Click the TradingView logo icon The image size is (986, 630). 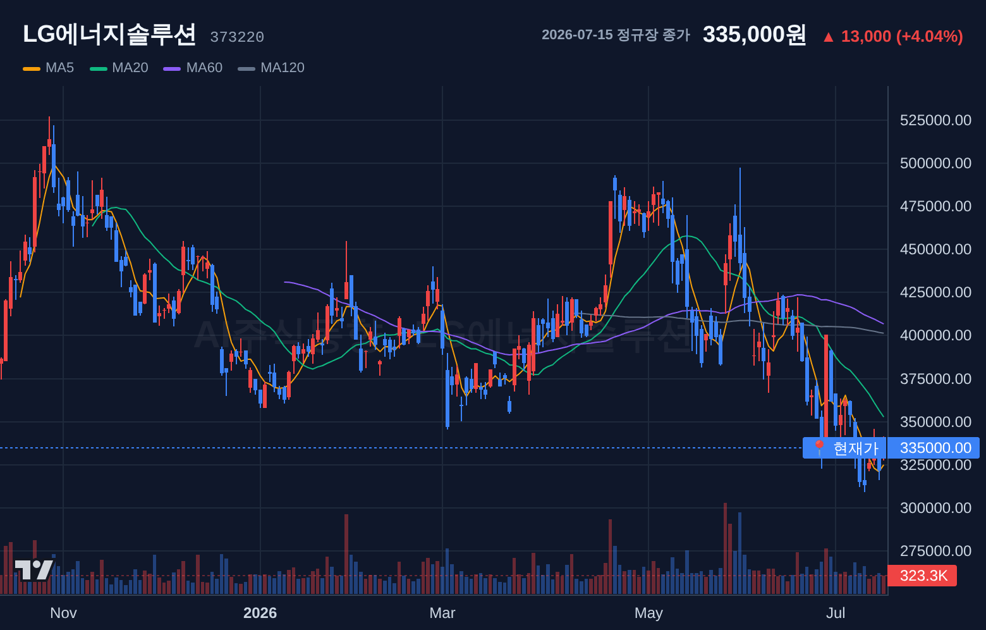coord(34,569)
